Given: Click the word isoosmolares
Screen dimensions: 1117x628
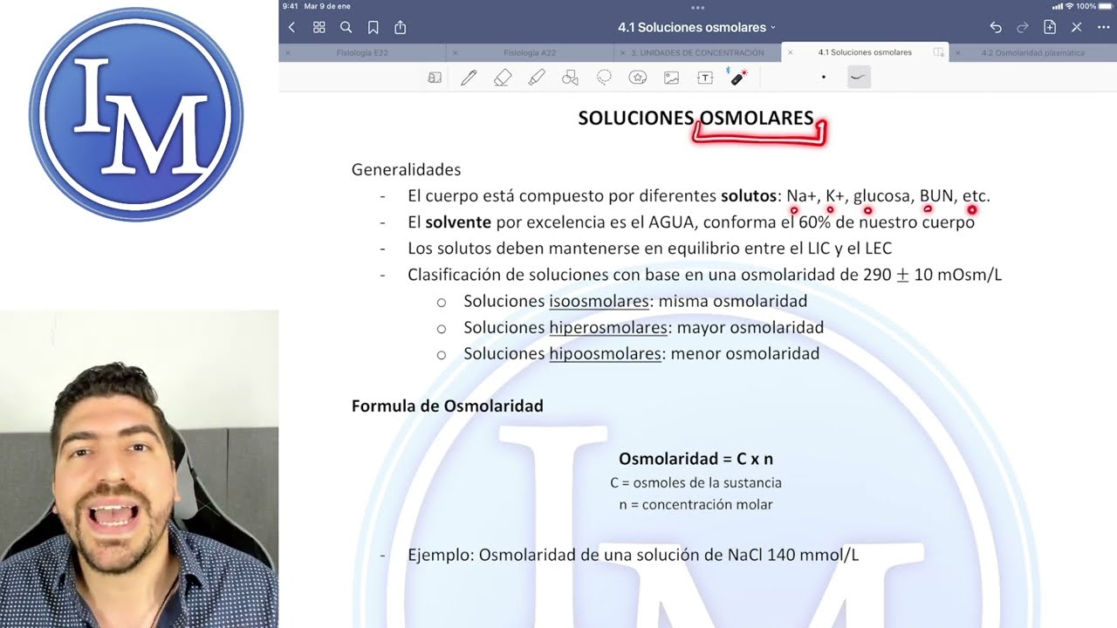Looking at the screenshot, I should 600,301.
